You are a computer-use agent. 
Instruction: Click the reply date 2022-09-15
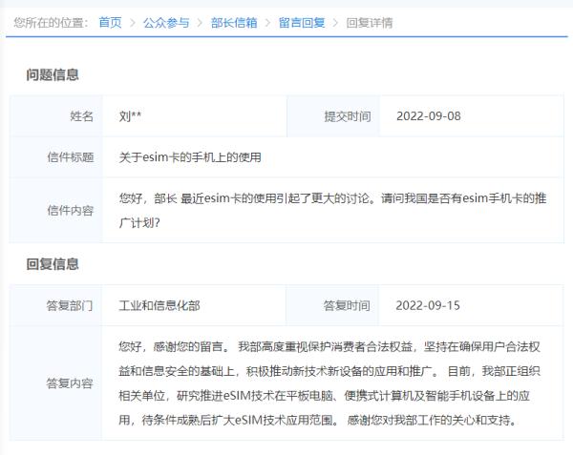(428, 306)
